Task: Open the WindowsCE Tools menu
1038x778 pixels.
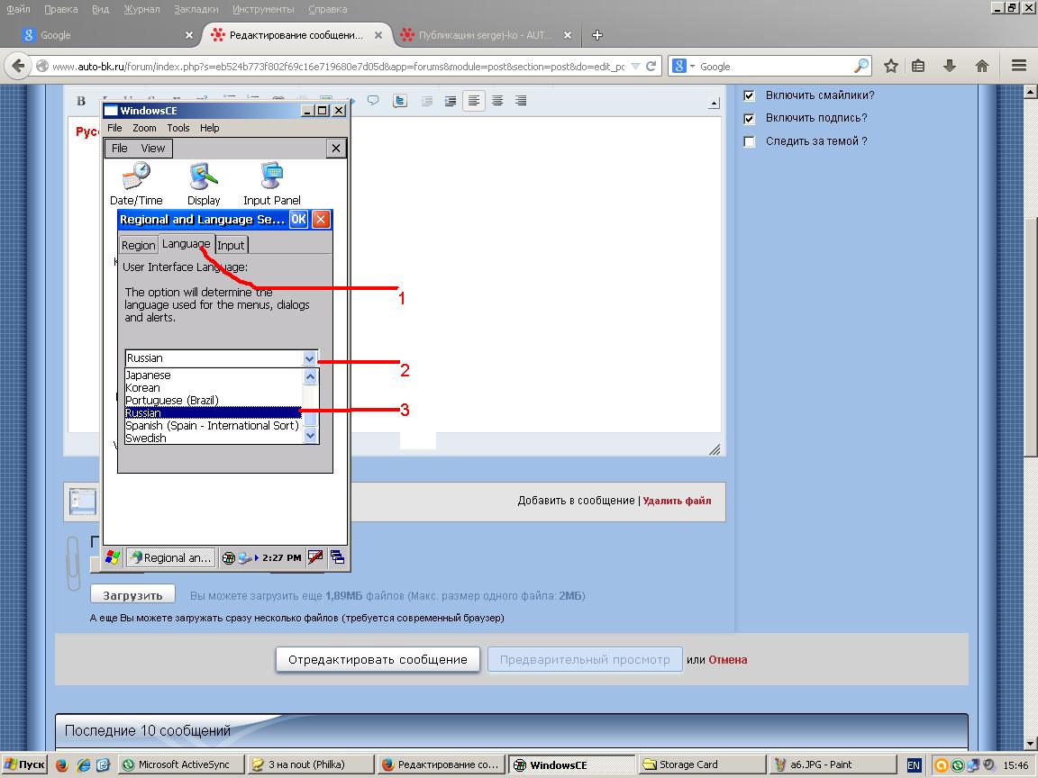Action: click(178, 128)
